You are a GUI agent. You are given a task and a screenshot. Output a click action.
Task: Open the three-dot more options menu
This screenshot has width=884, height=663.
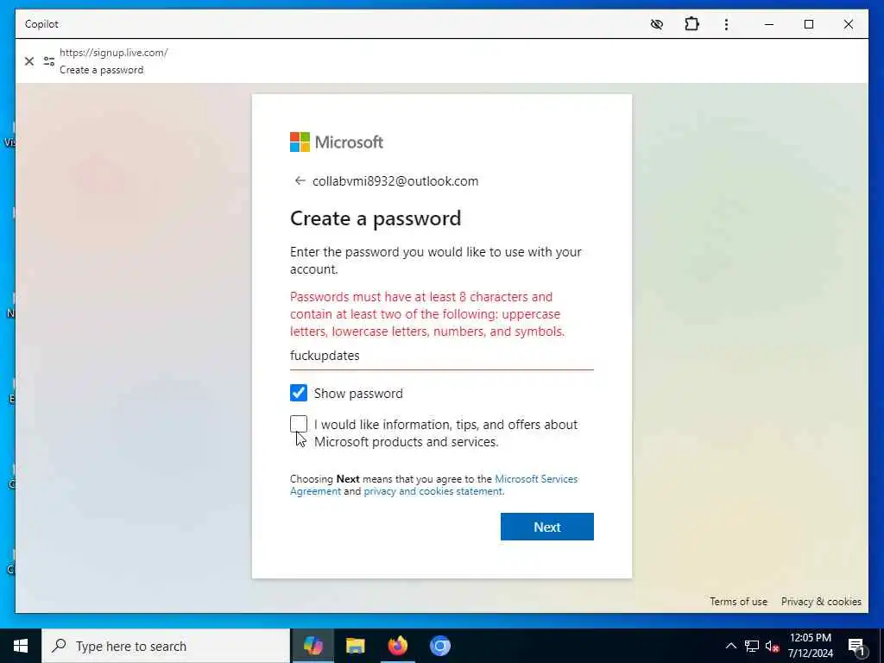coord(726,24)
